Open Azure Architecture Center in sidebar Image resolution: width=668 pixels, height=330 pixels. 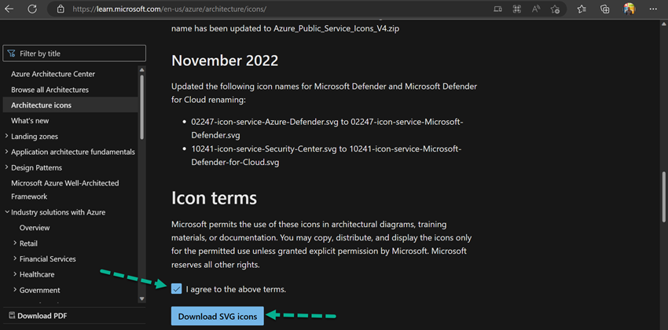[x=53, y=74]
